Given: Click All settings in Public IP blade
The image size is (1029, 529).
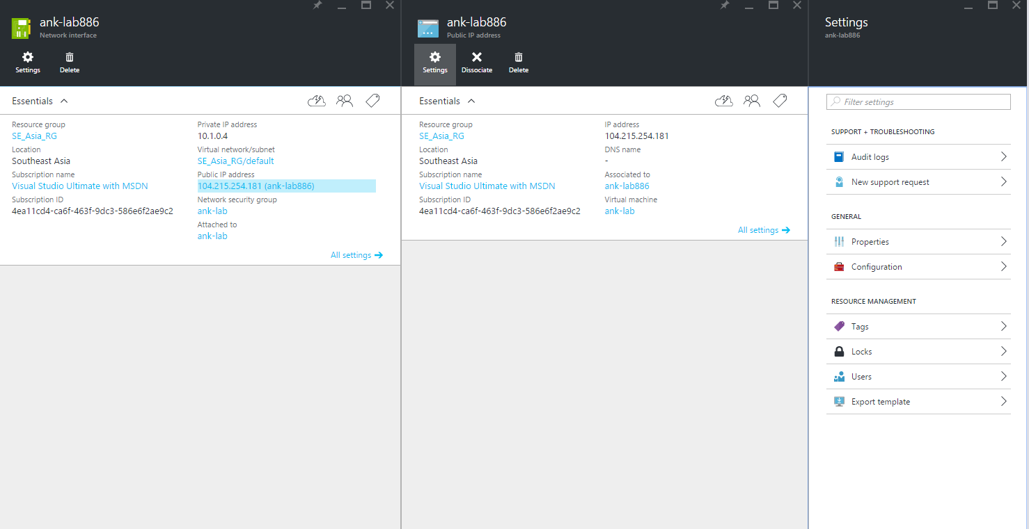Looking at the screenshot, I should [x=764, y=230].
